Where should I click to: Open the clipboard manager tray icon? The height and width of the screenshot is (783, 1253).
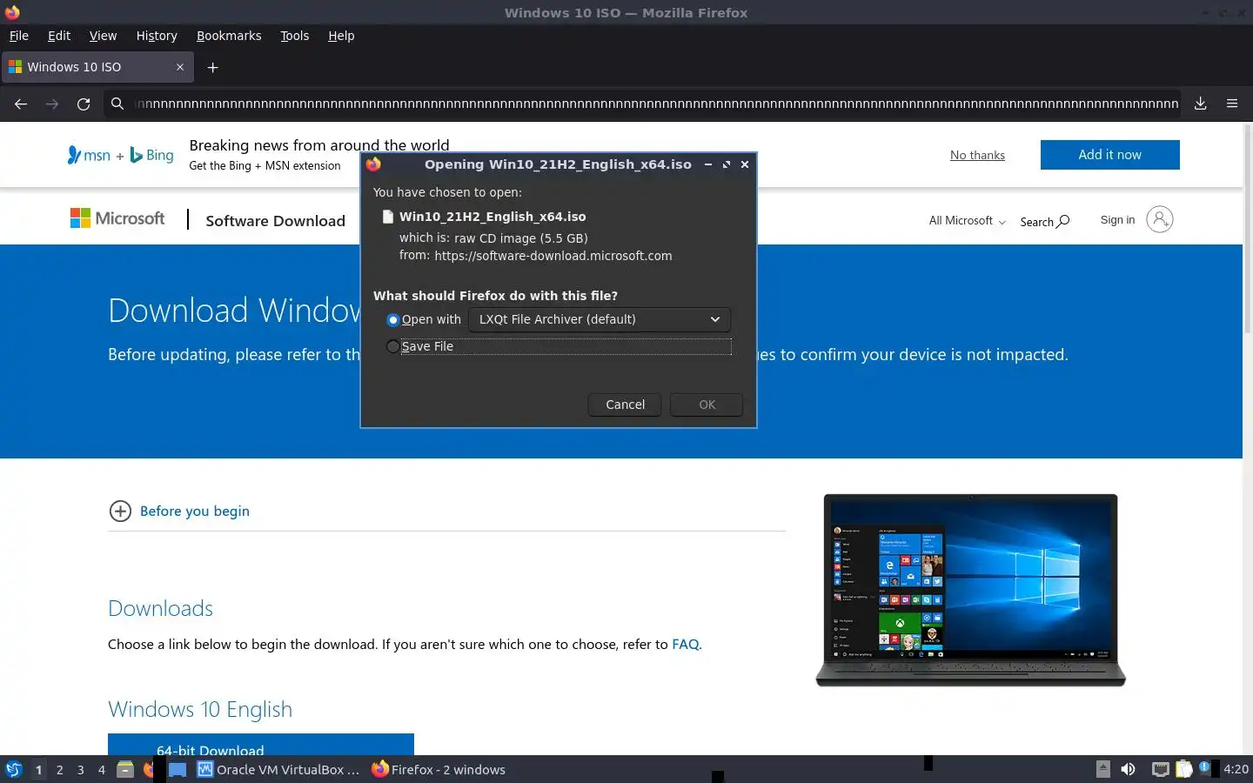pos(1183,769)
